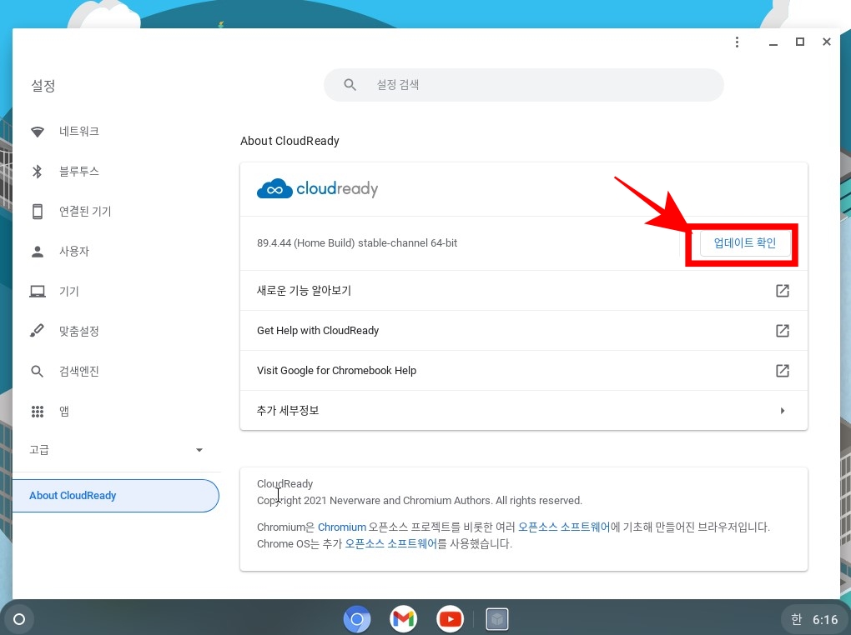The image size is (851, 635).
Task: Click the 한 input method indicator
Action: [796, 619]
